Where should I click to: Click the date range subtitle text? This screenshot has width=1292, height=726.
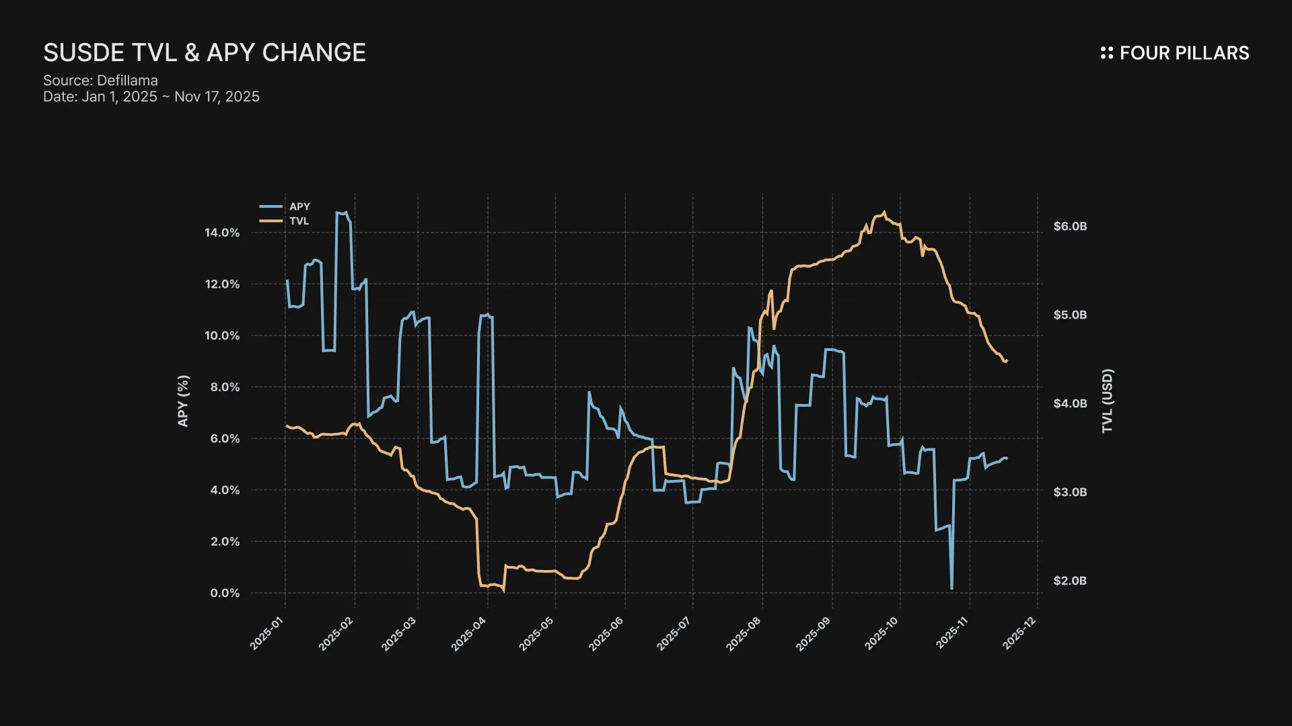tap(151, 97)
